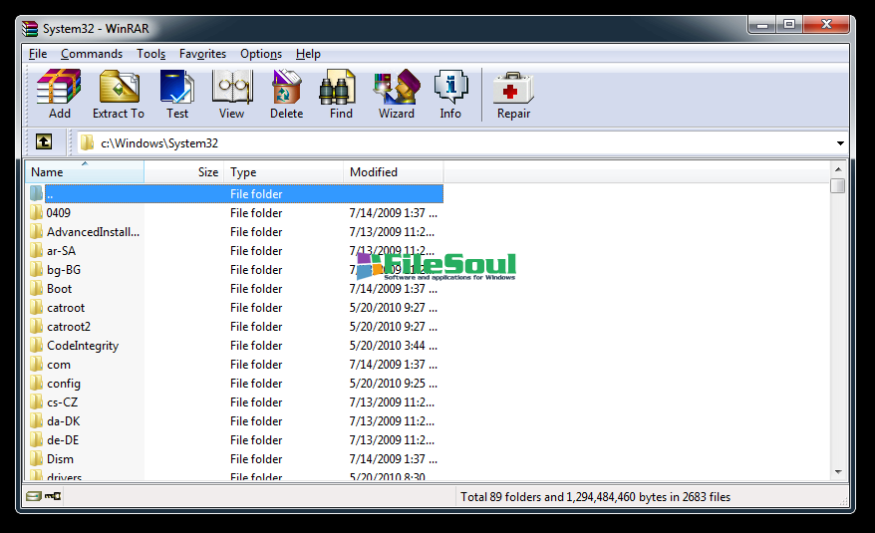875x533 pixels.
Task: Click status text Total 89 folders
Action: 595,497
